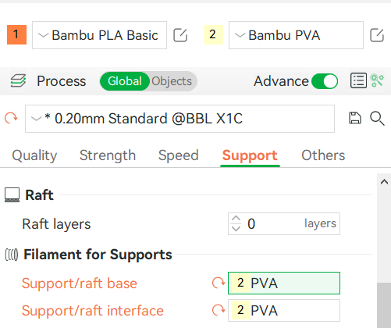
Task: Open the Bambu PLA Basic filament dropdown
Action: coord(99,35)
